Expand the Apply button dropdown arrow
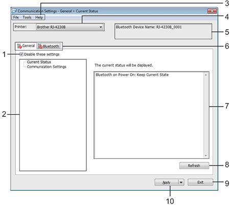The width and height of the screenshot is (230, 205). [181, 182]
